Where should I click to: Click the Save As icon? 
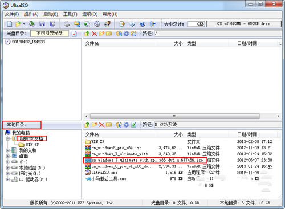click(x=52, y=24)
